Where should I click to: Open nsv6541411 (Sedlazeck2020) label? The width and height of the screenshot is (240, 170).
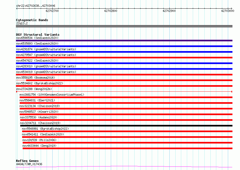click(x=43, y=134)
